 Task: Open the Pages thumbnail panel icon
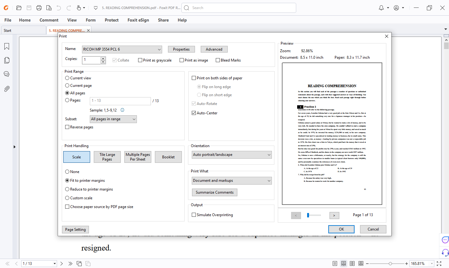7,60
